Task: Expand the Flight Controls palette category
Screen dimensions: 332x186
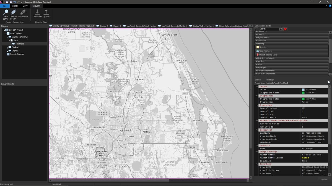Action: pos(263,37)
